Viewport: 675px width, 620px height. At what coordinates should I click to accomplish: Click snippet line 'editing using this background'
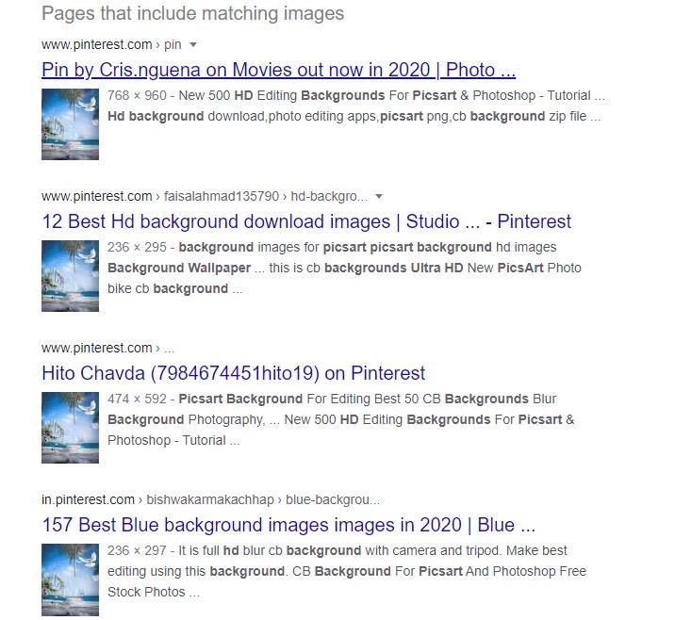tap(347, 571)
